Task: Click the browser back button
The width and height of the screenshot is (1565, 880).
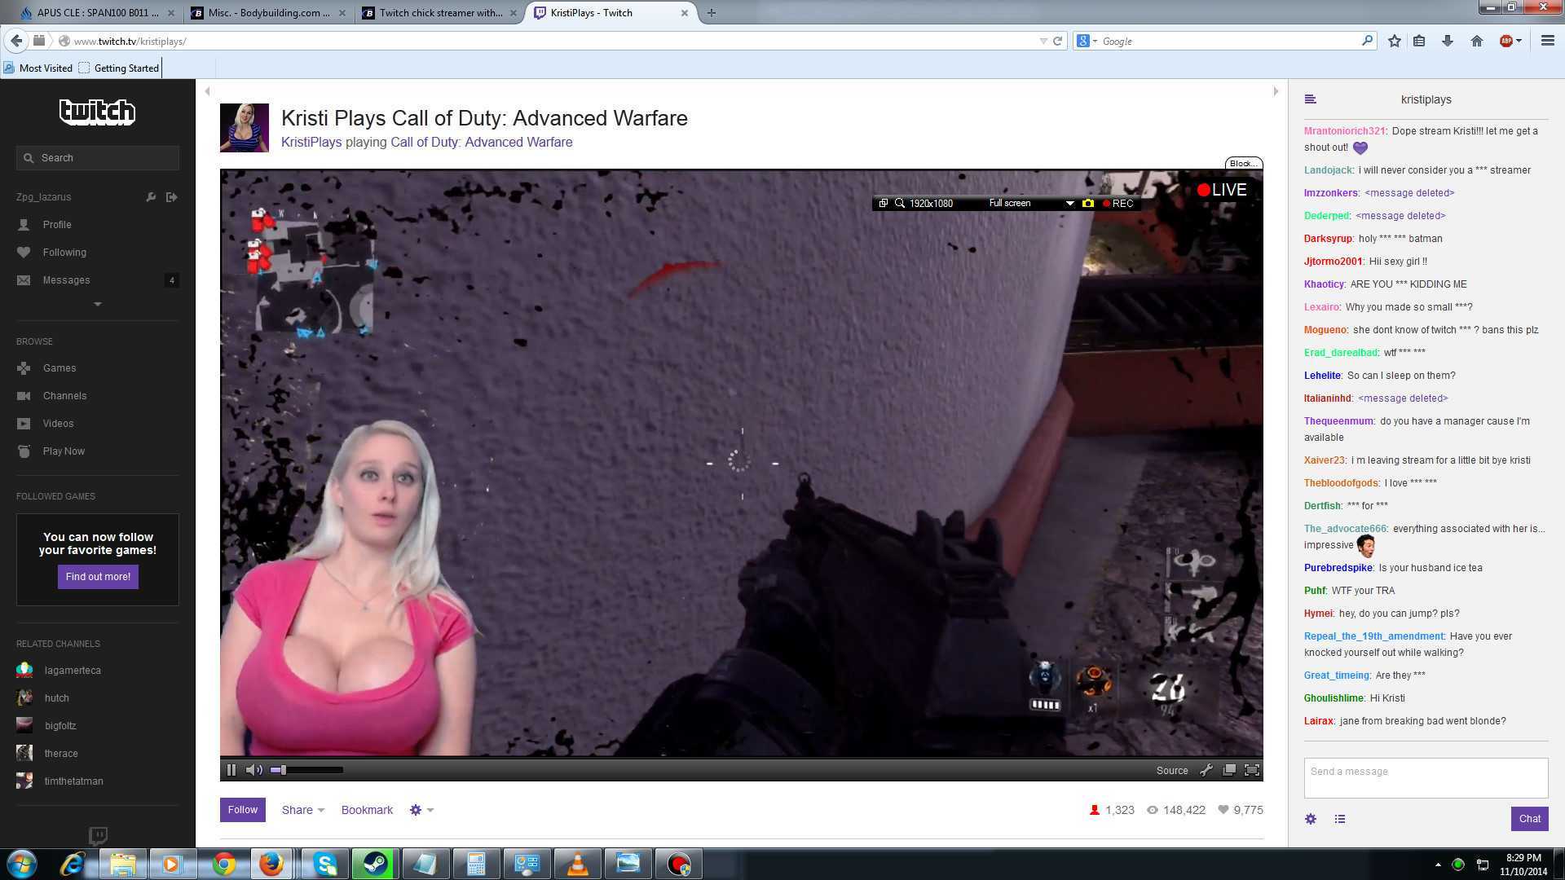Action: (x=16, y=41)
